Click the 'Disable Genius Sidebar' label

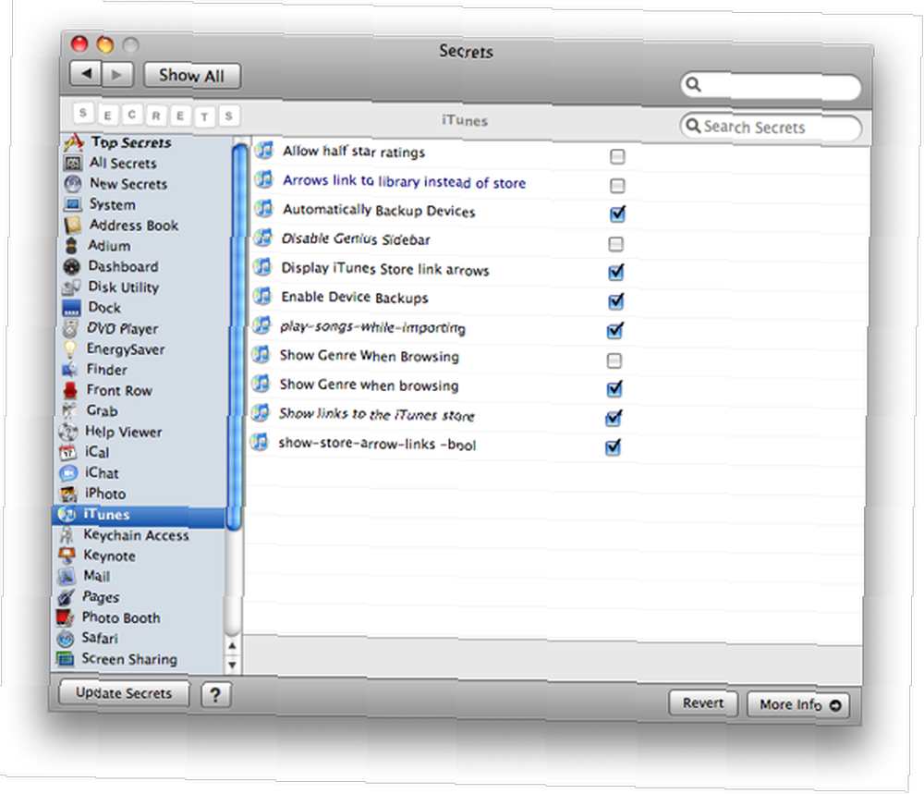click(356, 239)
